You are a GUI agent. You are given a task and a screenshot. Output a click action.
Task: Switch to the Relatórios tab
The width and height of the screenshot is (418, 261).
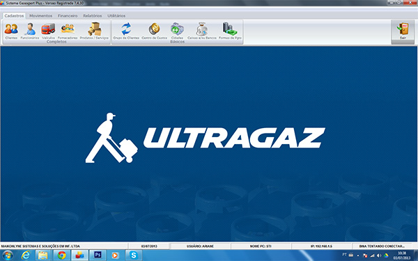[x=93, y=16]
